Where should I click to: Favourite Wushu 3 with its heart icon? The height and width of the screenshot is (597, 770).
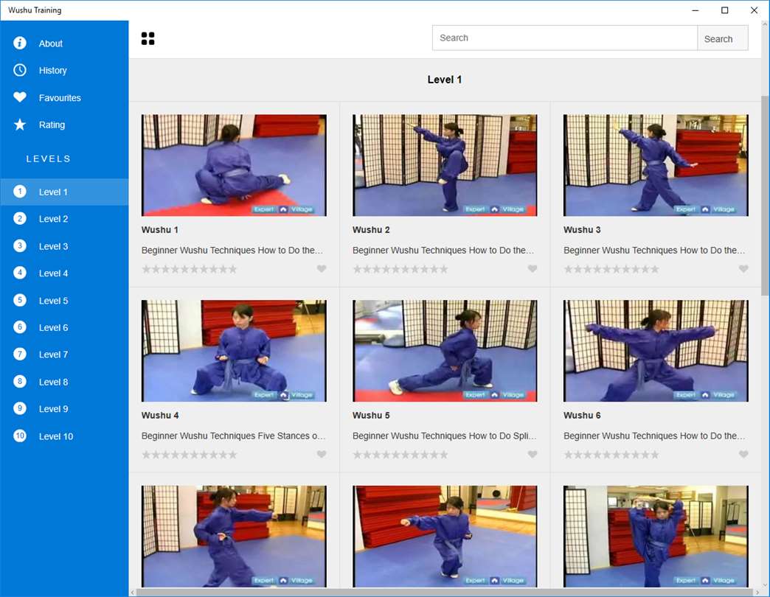click(x=743, y=269)
